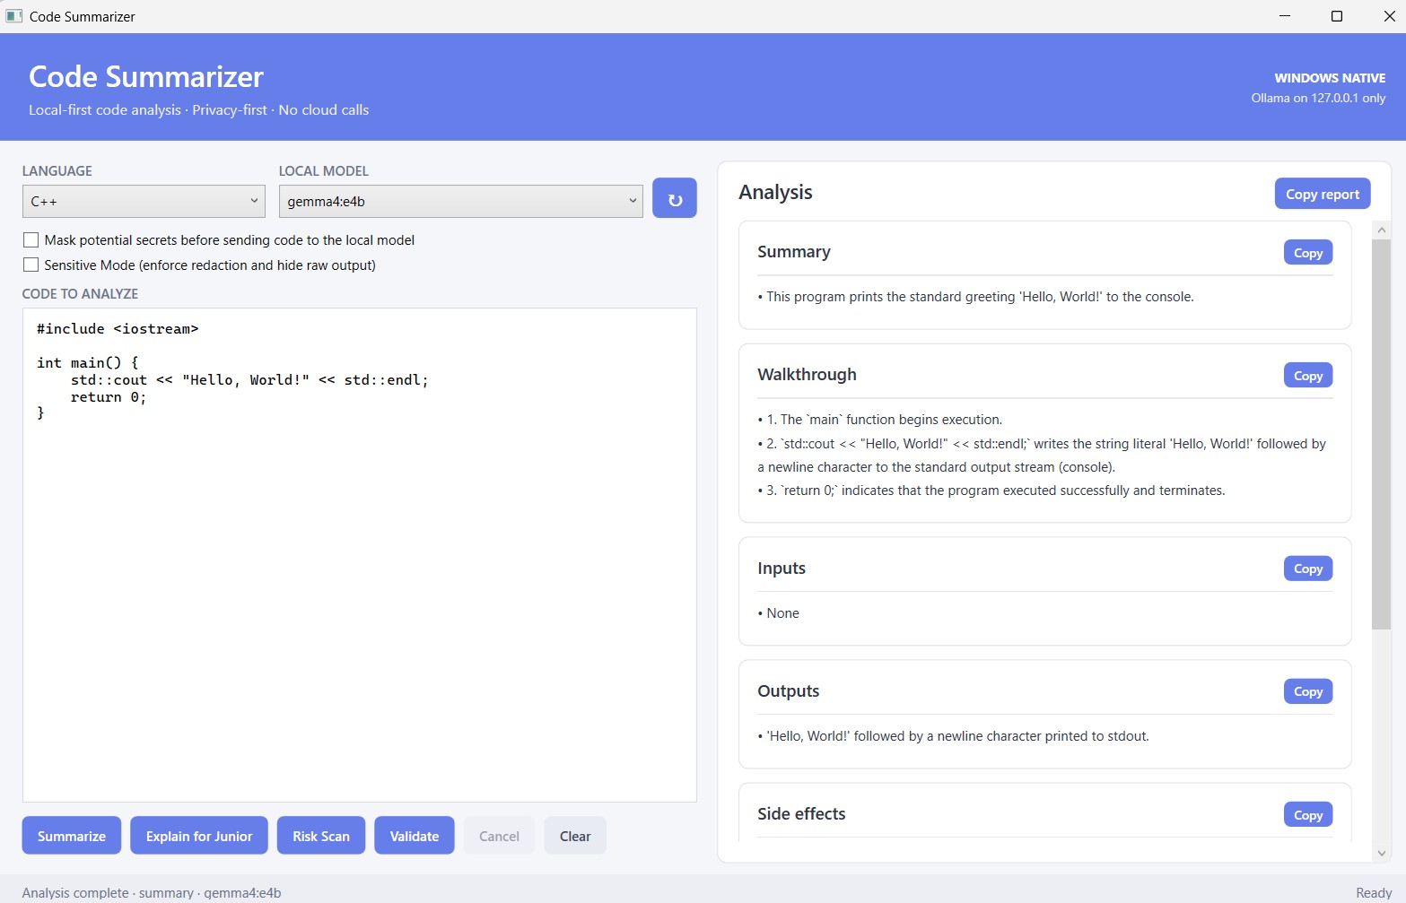This screenshot has width=1406, height=903.
Task: Click the '#include <iostream>' line
Action: click(x=118, y=329)
